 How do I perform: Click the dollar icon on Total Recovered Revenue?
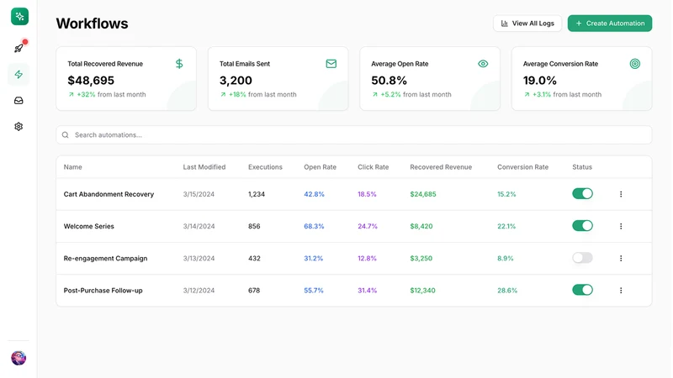pyautogui.click(x=179, y=64)
